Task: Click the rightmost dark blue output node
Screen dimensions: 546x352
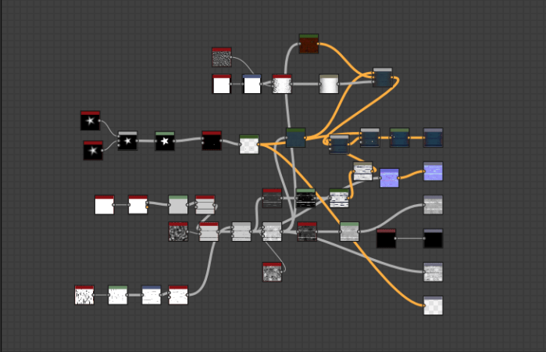Action: [x=433, y=138]
